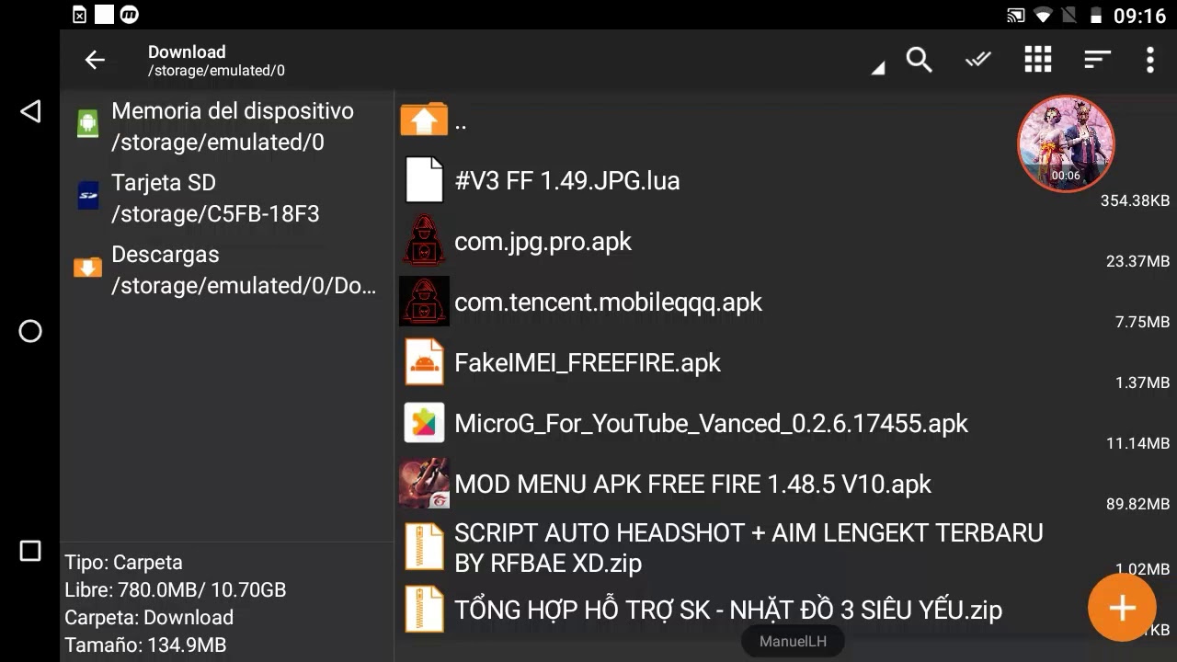1177x662 pixels.
Task: Tap the 23.37MB file size label
Action: [1137, 261]
